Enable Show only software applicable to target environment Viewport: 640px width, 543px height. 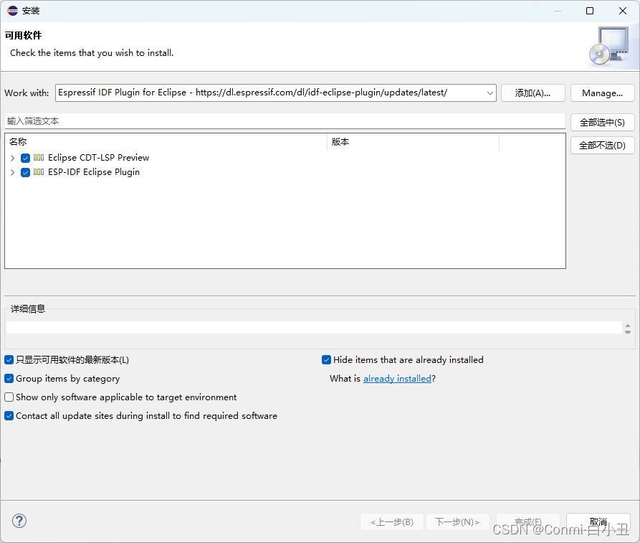point(8,397)
